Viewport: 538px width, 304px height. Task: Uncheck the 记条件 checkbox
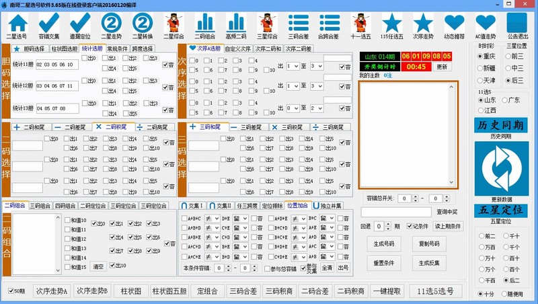coord(409,227)
